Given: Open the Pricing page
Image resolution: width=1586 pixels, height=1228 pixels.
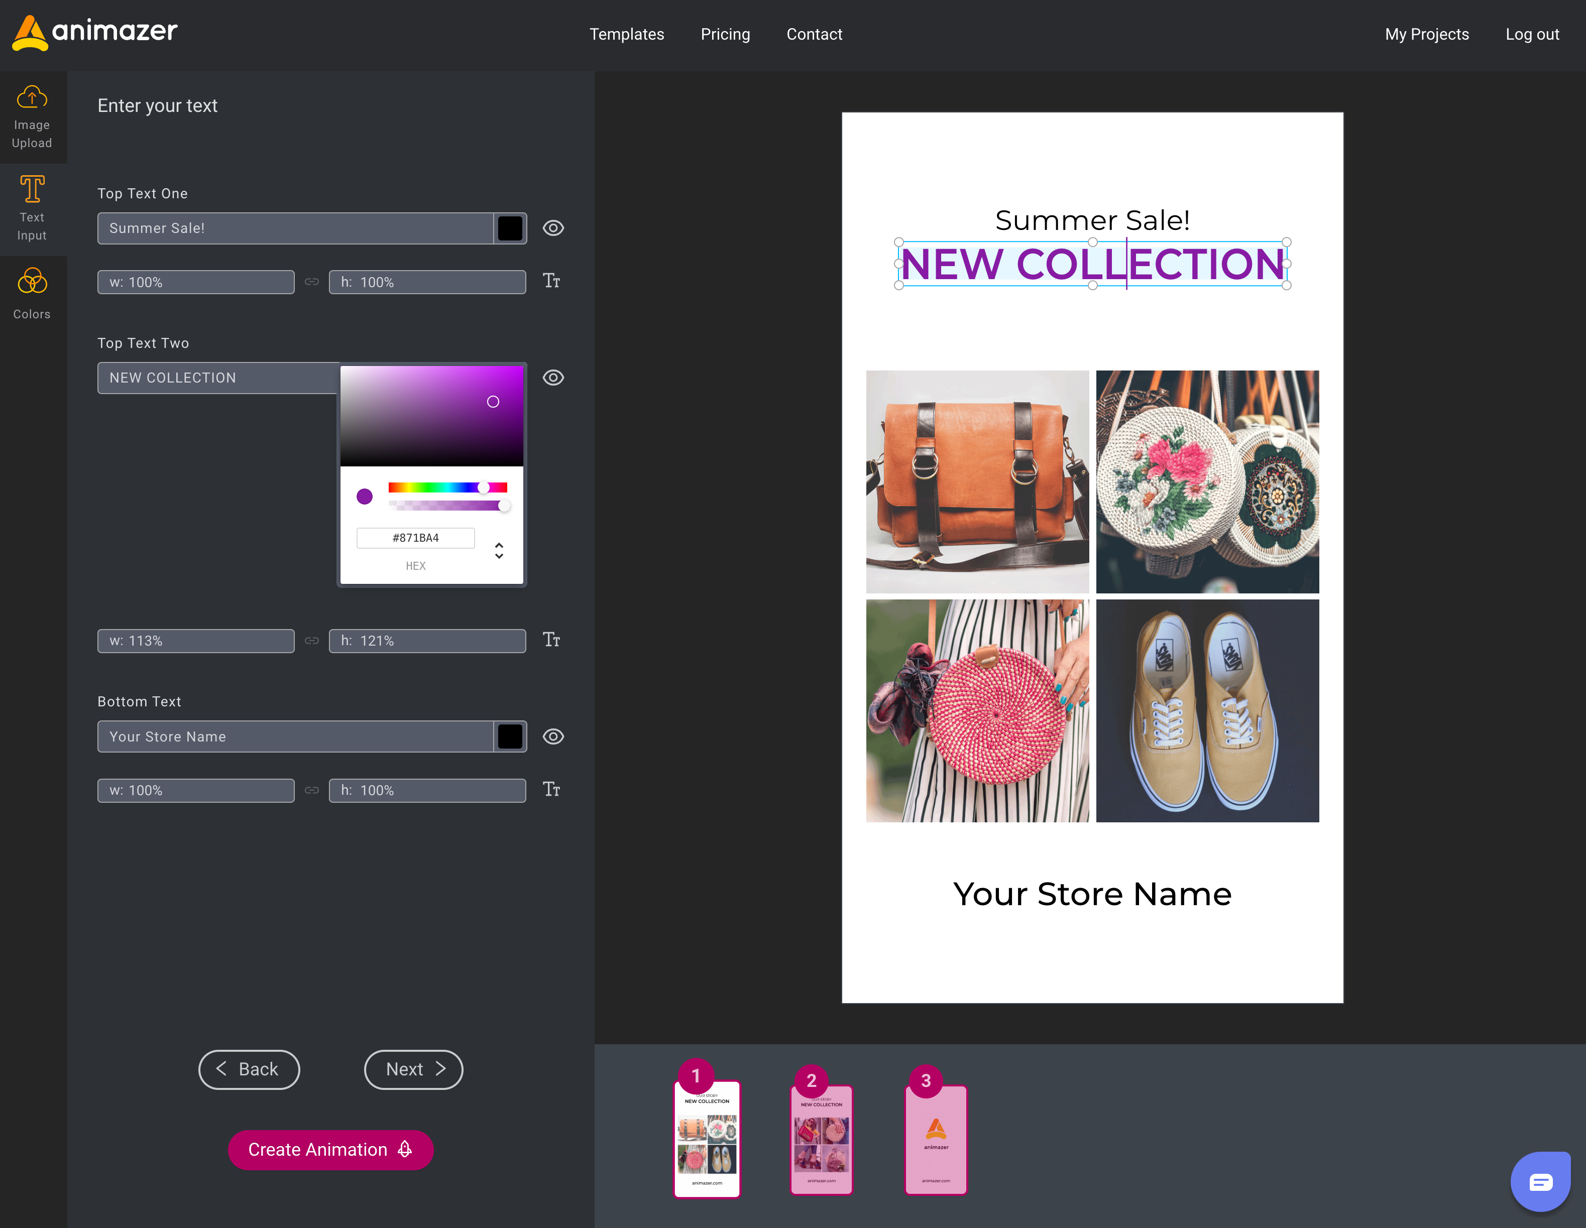Looking at the screenshot, I should point(725,34).
